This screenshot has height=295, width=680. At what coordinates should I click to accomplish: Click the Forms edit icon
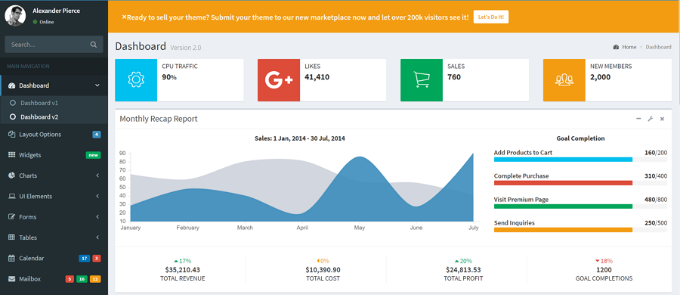click(x=11, y=217)
